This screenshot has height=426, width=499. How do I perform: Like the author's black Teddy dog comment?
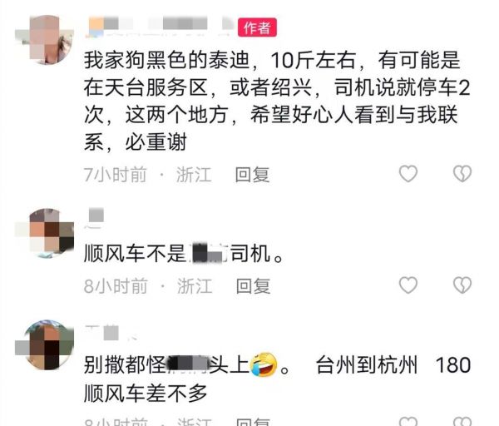pos(408,174)
